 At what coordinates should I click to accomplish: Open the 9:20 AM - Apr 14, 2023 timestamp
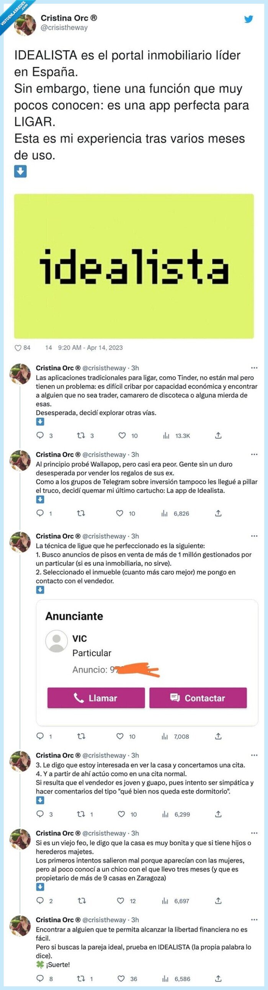click(x=90, y=348)
